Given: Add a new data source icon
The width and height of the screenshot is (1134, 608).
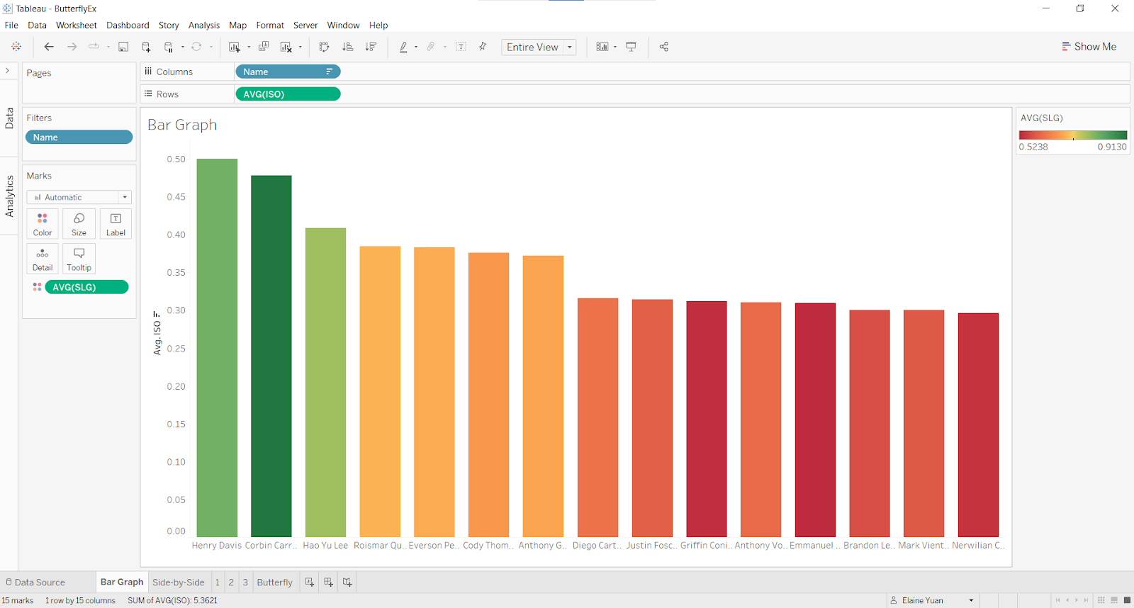Looking at the screenshot, I should (x=146, y=47).
